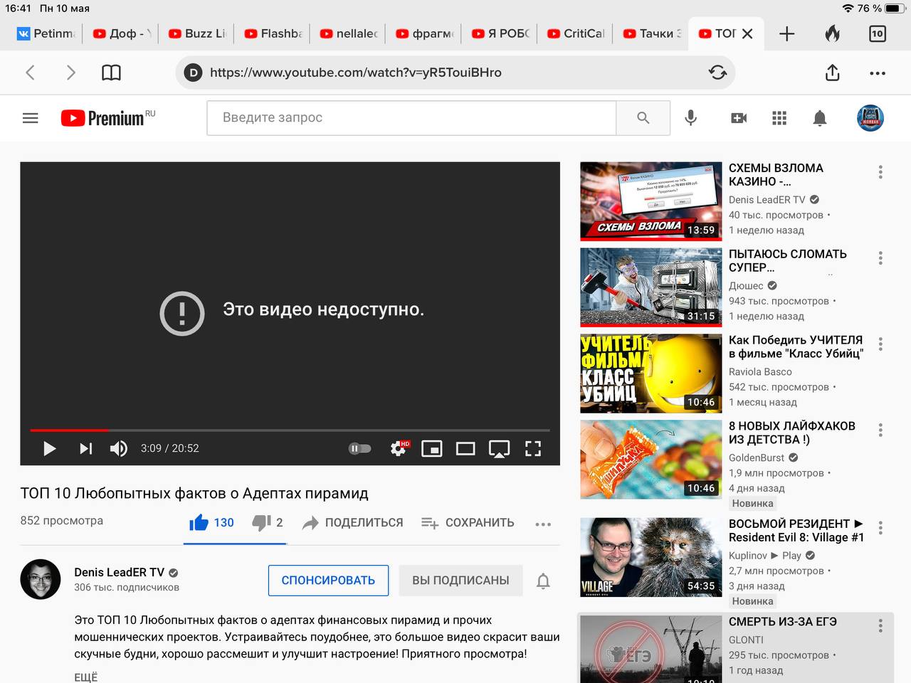Expand the description with ЕЩЁ
911x683 pixels.
85,677
